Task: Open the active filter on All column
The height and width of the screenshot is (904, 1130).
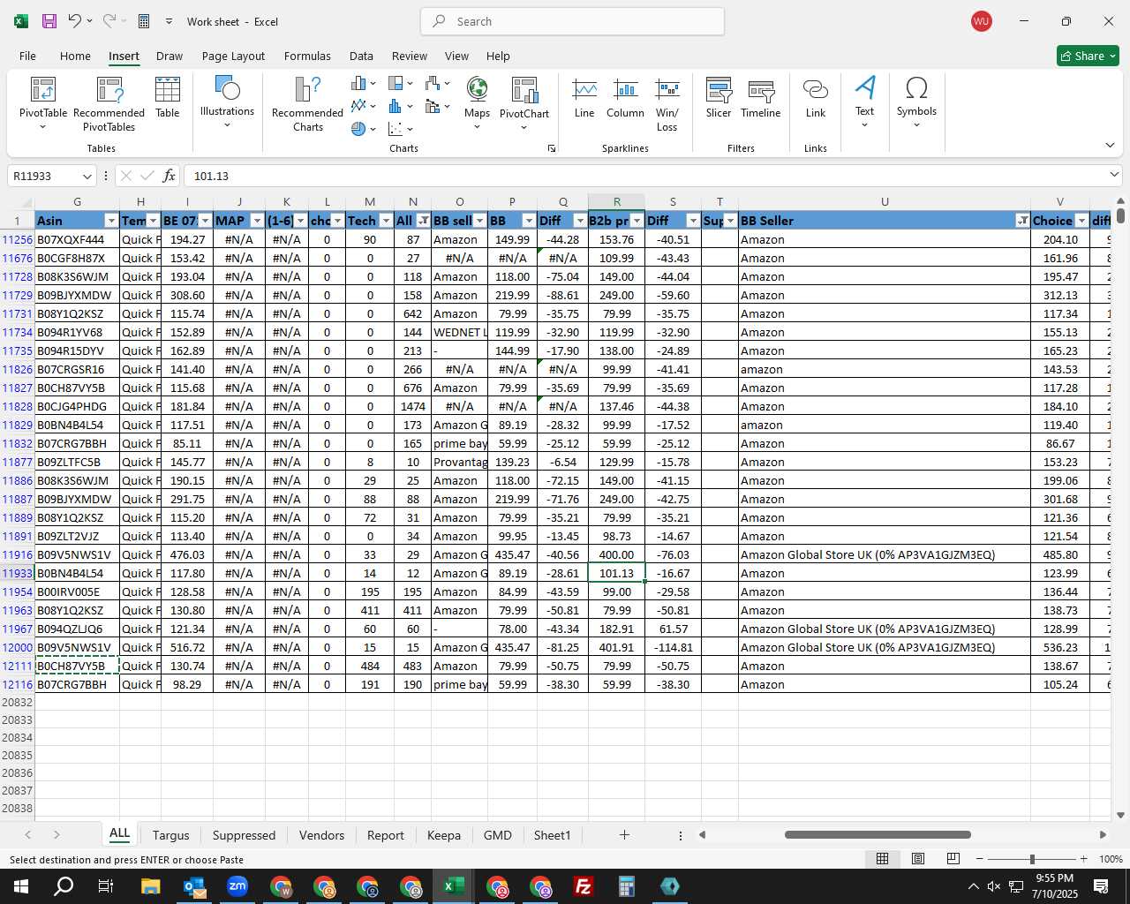Action: click(x=423, y=221)
